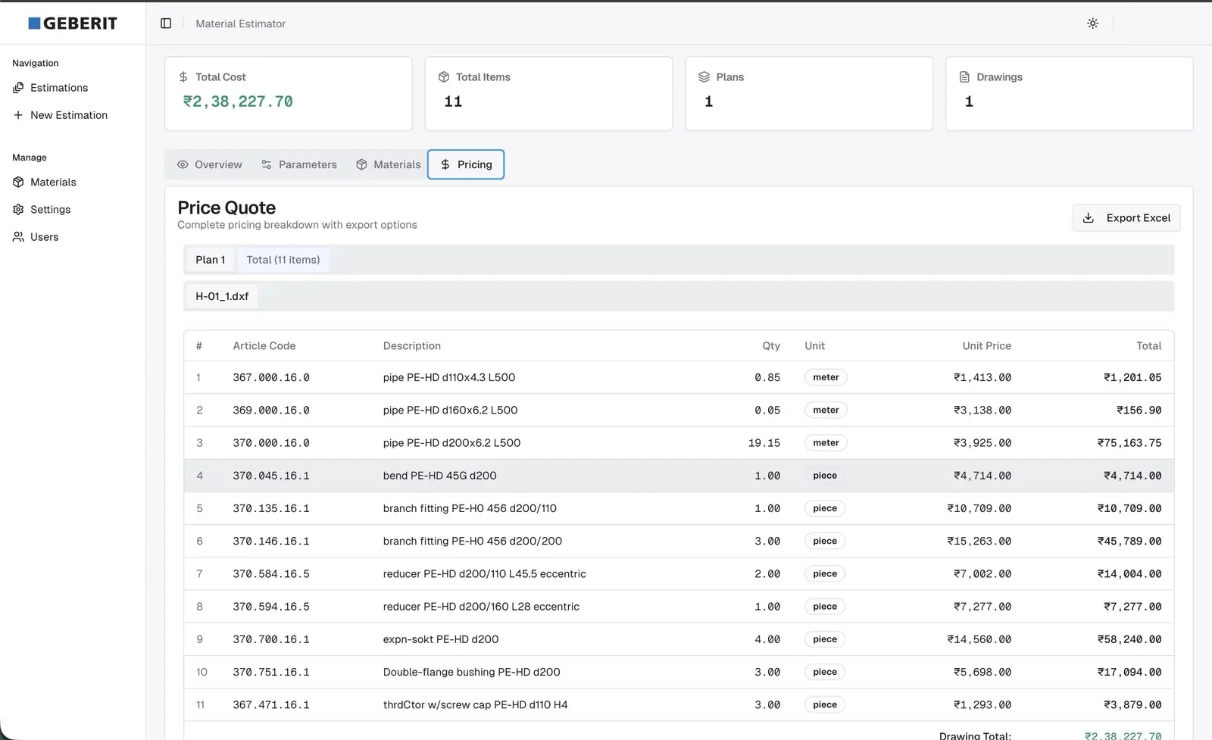Click the dollar icon in Total Cost card

[x=183, y=77]
